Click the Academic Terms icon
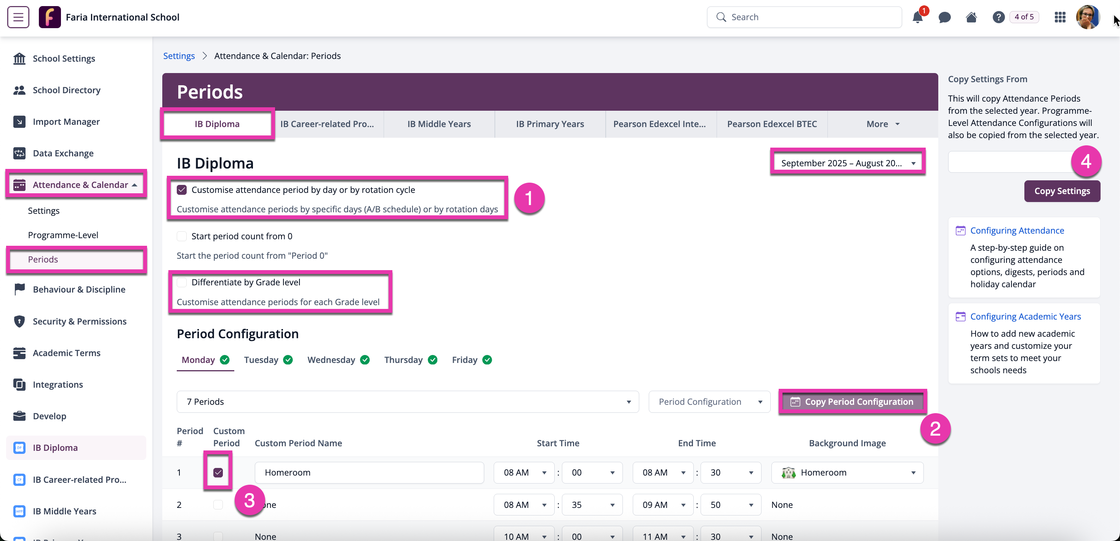Image resolution: width=1120 pixels, height=541 pixels. (19, 353)
